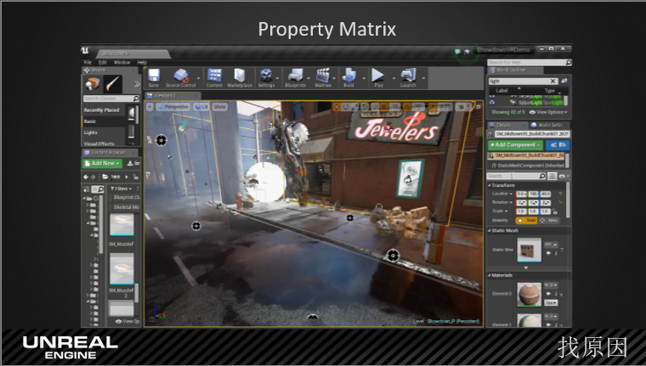Open the Help menu
The height and width of the screenshot is (366, 646).
142,63
